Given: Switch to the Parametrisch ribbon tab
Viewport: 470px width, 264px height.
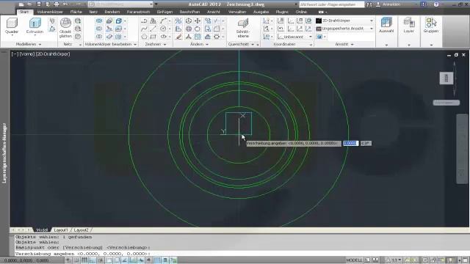Looking at the screenshot, I should pos(138,12).
